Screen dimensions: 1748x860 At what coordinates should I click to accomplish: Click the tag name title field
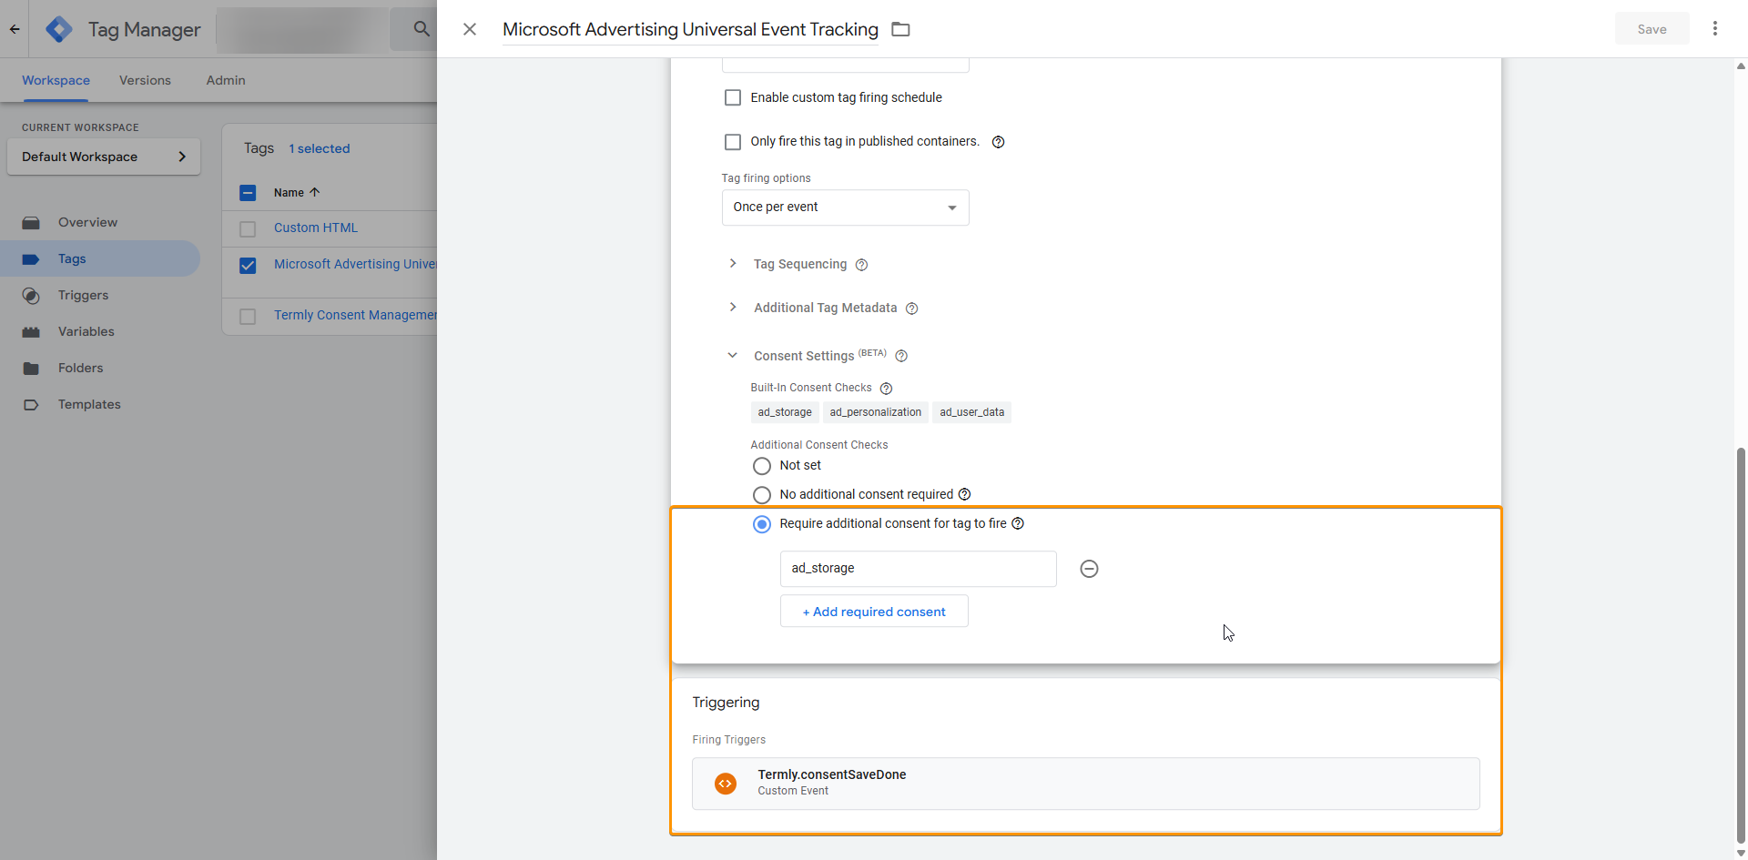pos(690,29)
